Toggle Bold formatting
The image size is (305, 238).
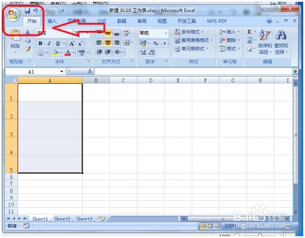click(40, 43)
